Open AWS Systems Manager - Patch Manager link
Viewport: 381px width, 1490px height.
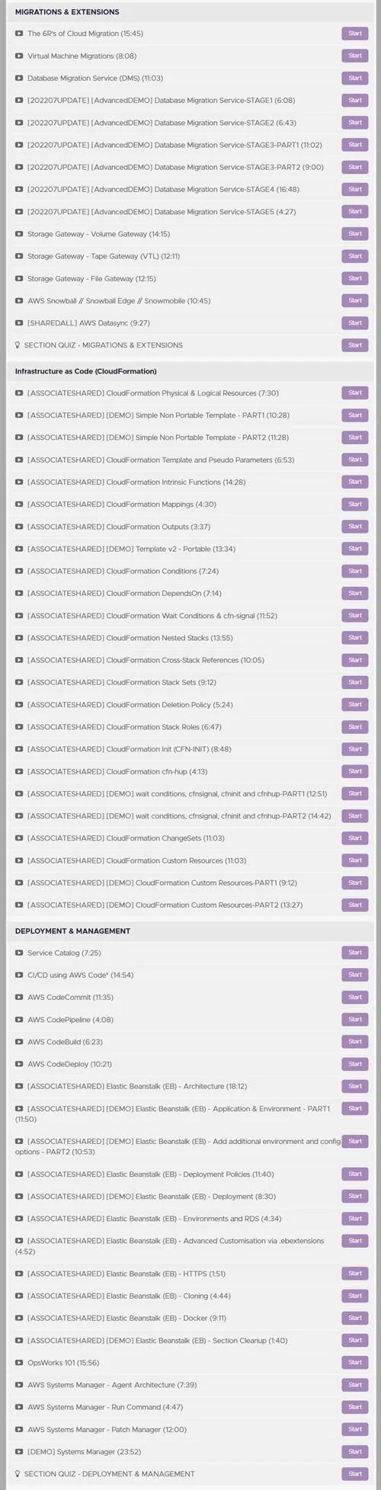[x=107, y=1430]
